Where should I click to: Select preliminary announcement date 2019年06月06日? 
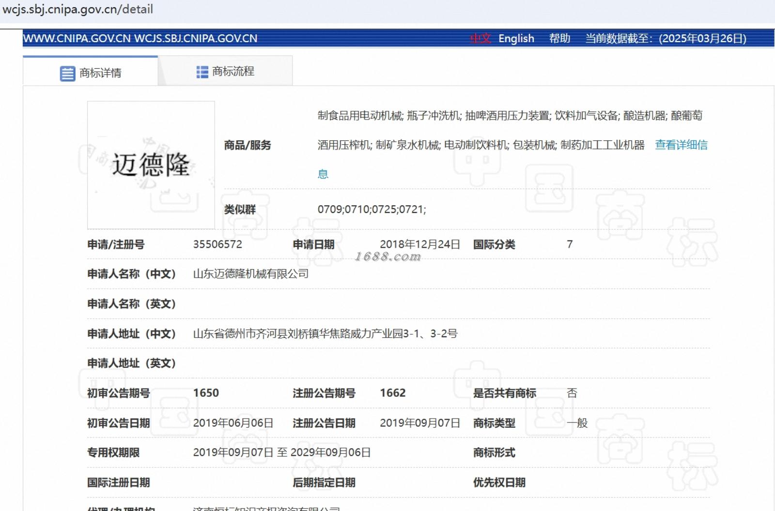click(x=233, y=423)
